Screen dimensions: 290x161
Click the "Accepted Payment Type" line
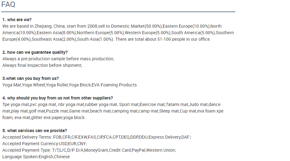pos(89,150)
